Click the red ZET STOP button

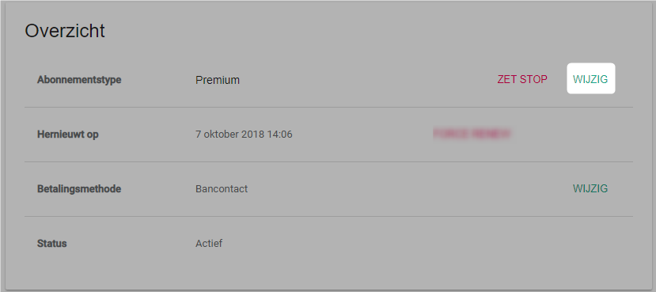[522, 79]
